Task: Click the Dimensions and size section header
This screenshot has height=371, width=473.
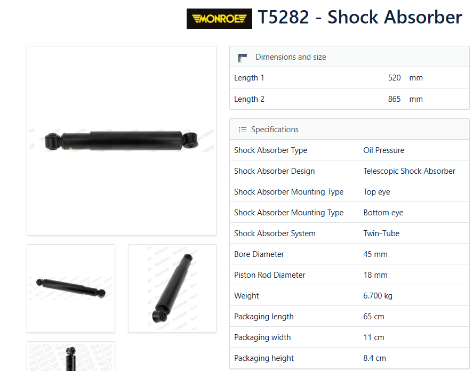Action: [349, 57]
